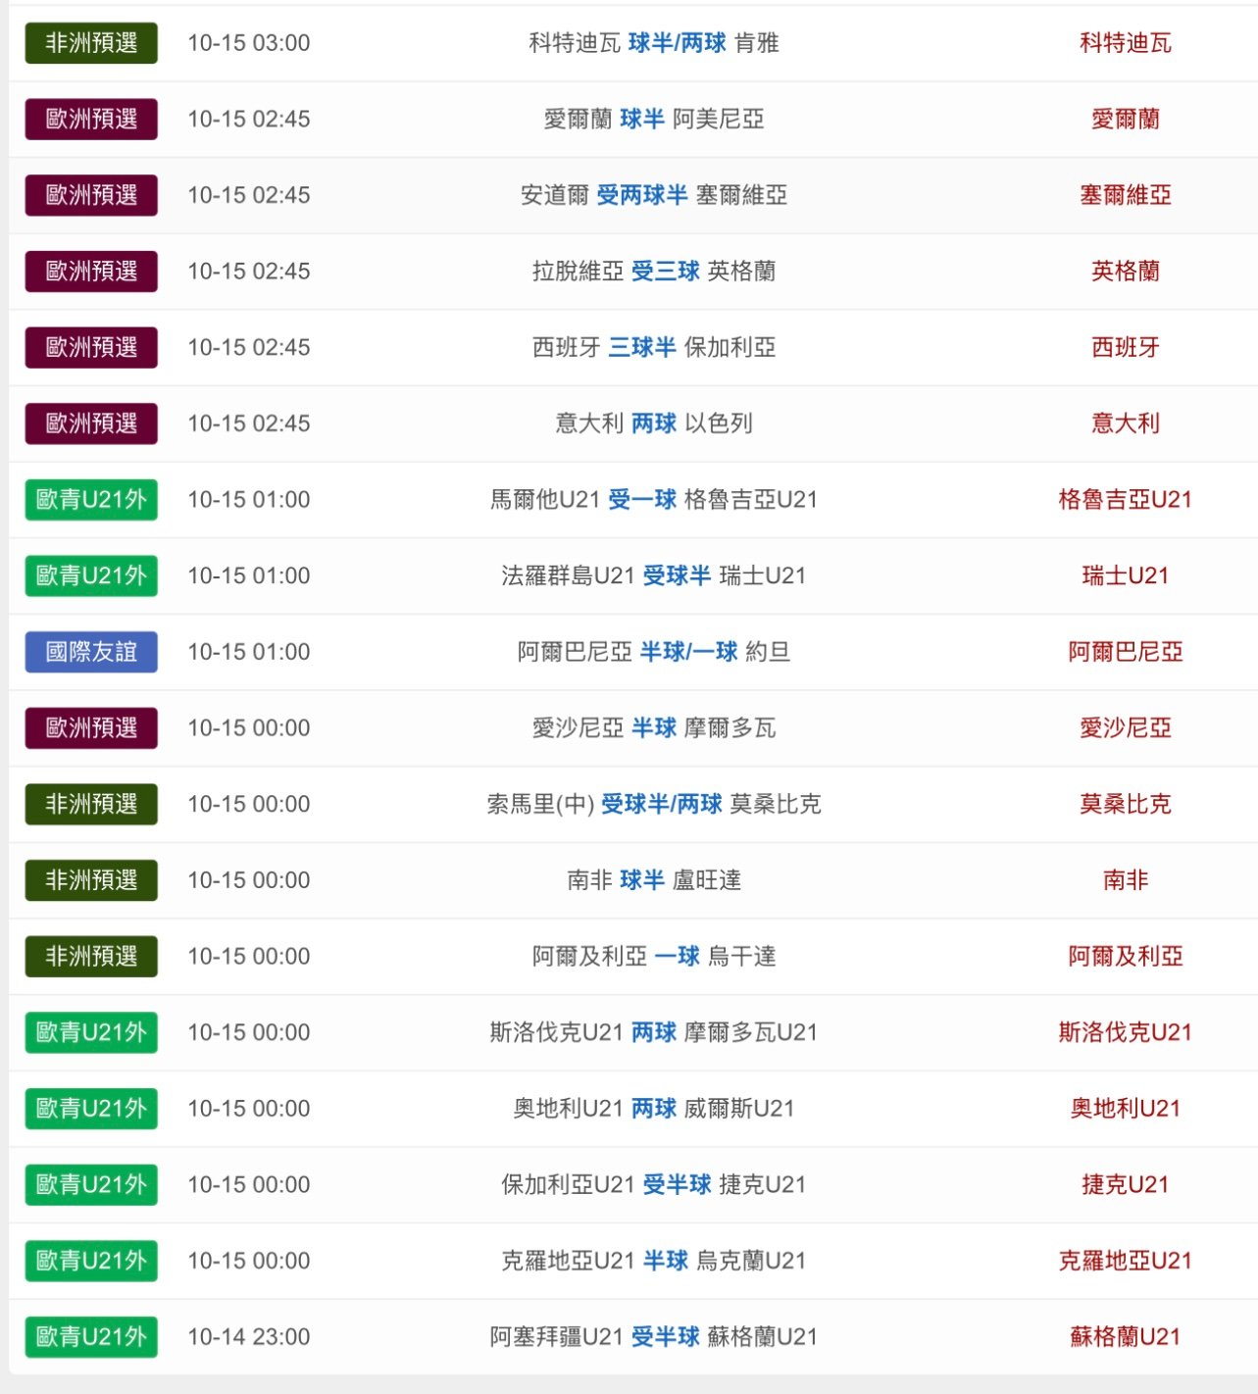Click the 10-14 23:00 match time

(x=249, y=1337)
